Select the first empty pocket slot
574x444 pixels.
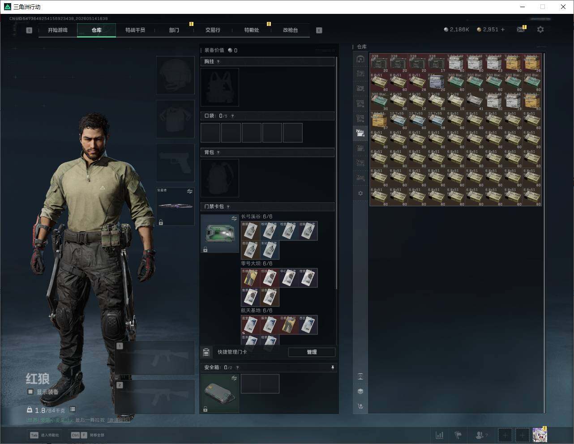coord(210,133)
